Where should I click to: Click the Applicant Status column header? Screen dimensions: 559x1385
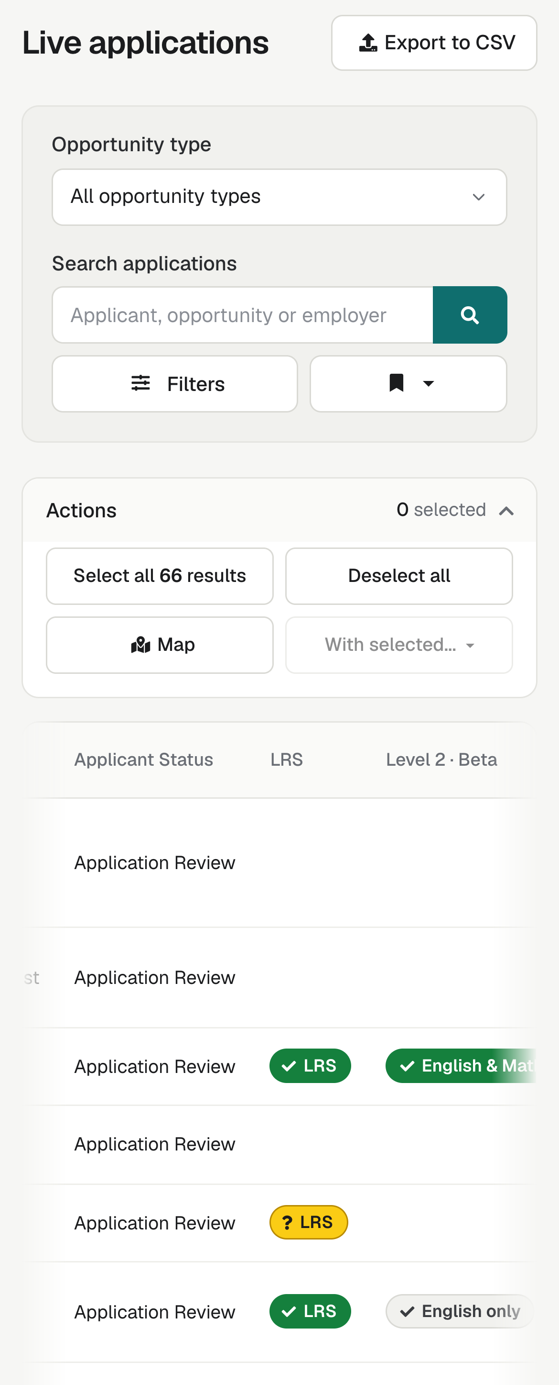[x=143, y=760]
